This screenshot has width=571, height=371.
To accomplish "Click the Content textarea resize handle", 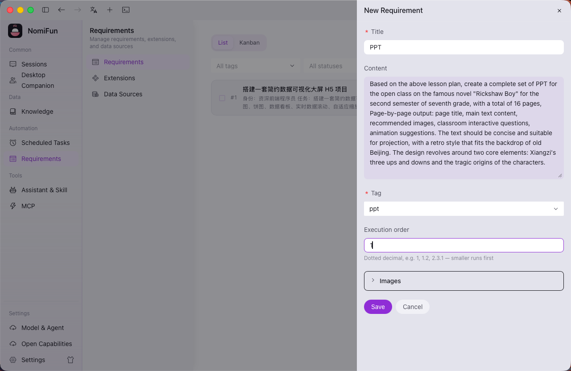I will click(560, 176).
